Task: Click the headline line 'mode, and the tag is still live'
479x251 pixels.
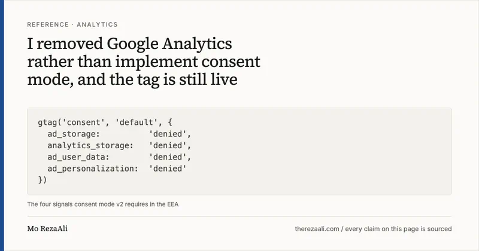Action: pos(132,79)
